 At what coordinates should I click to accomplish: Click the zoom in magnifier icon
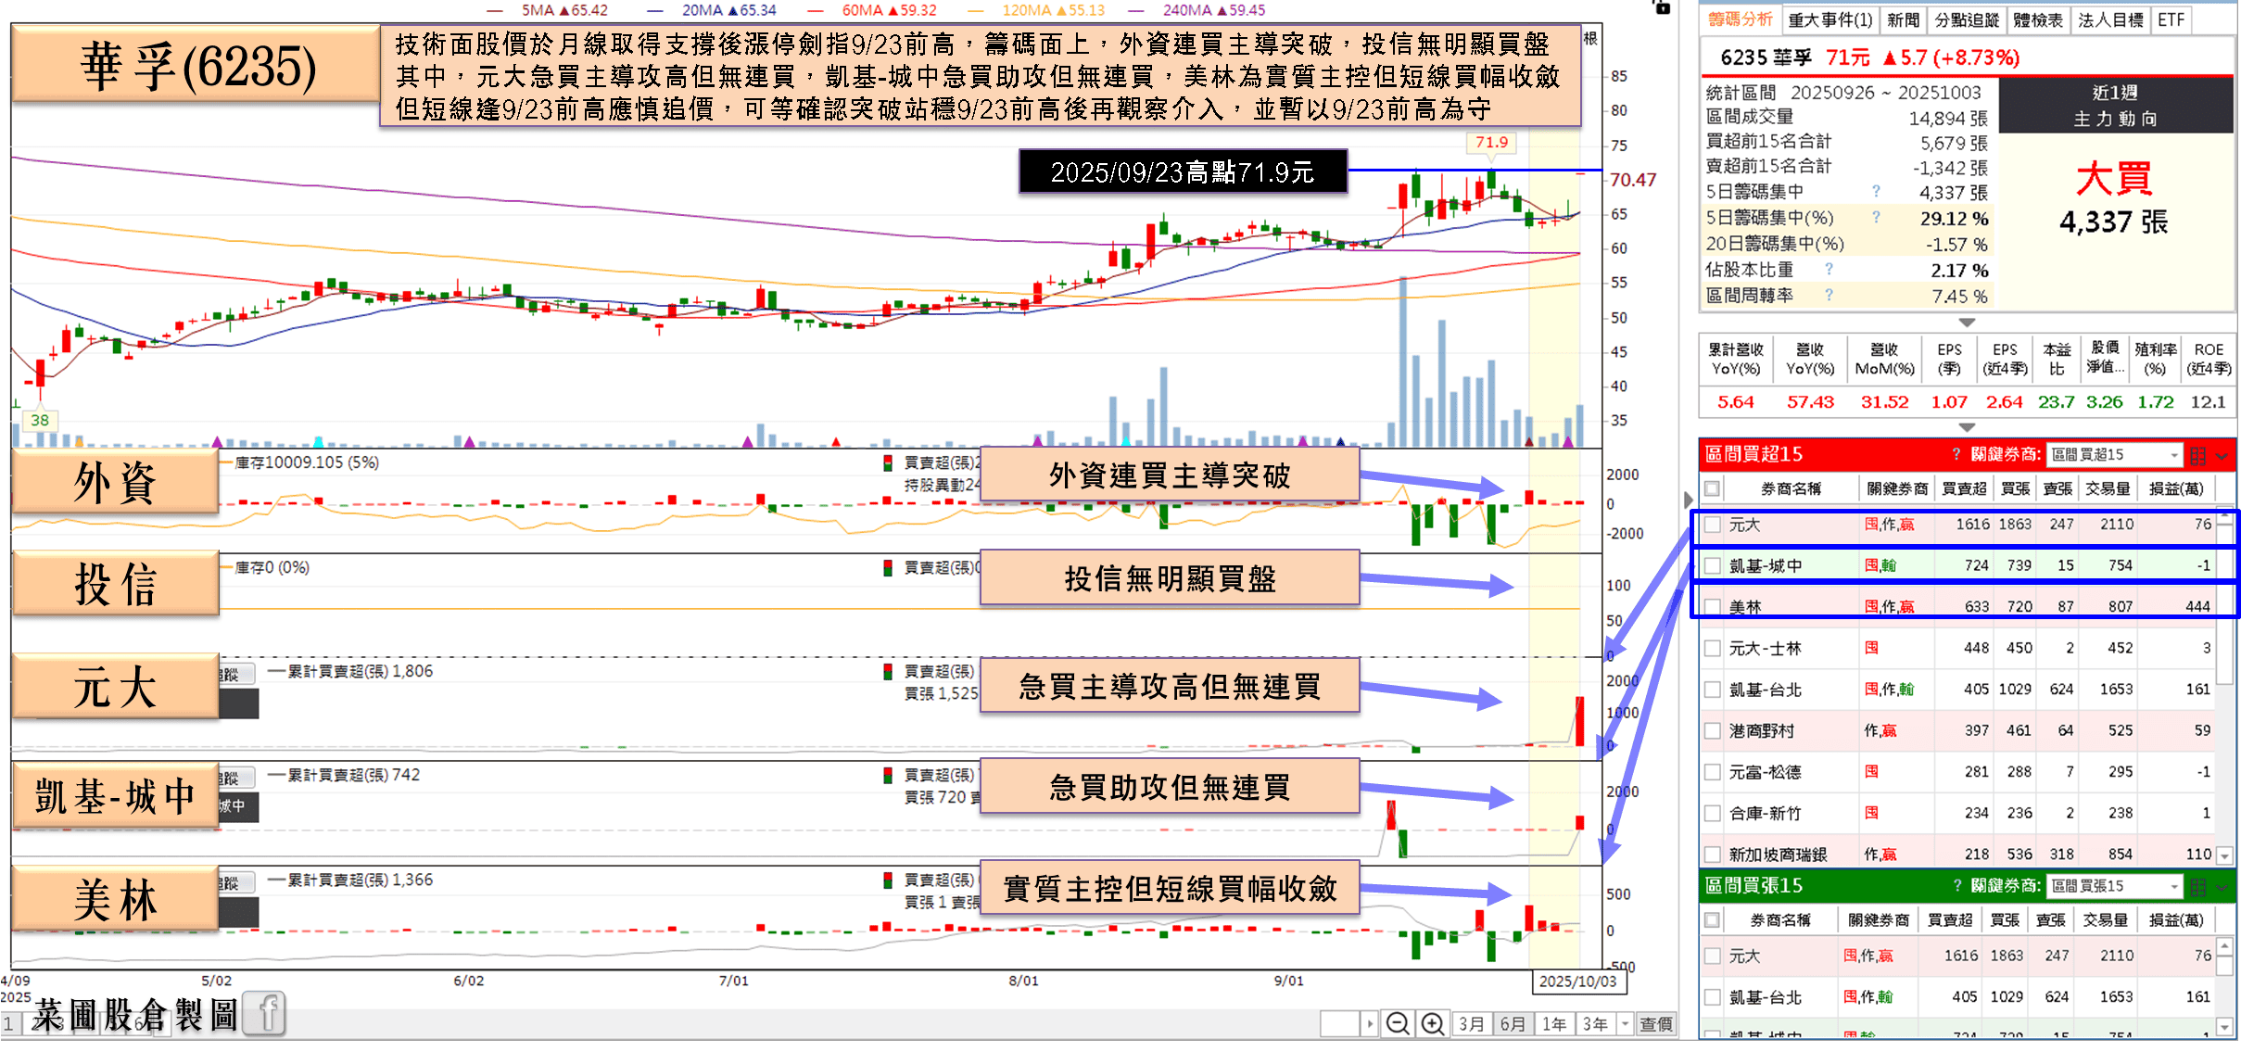pos(1433,1024)
